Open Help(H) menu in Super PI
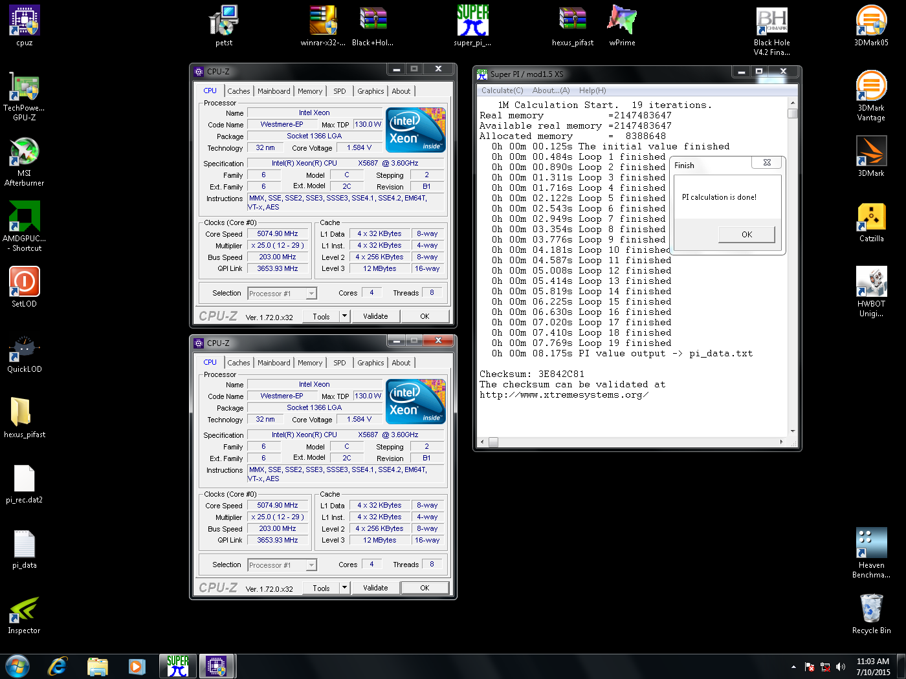The width and height of the screenshot is (906, 679). pyautogui.click(x=592, y=91)
